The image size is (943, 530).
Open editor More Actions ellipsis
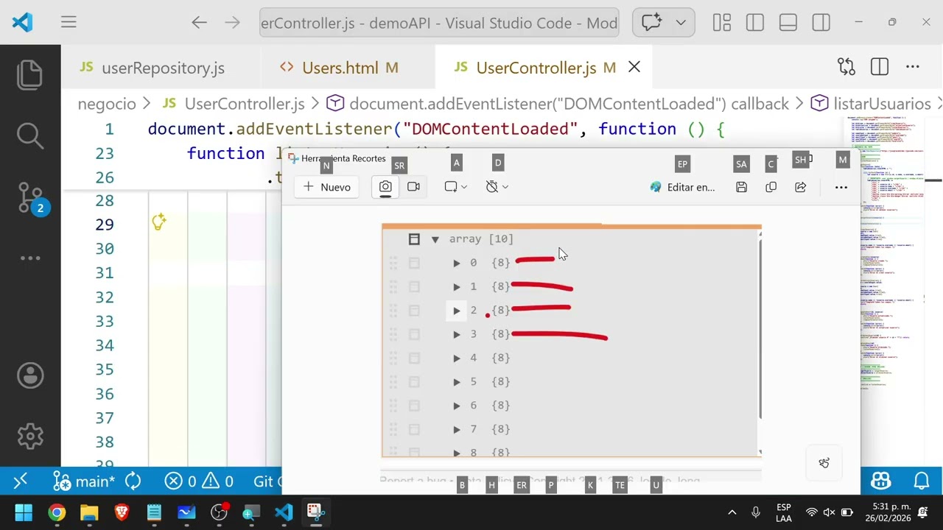912,67
